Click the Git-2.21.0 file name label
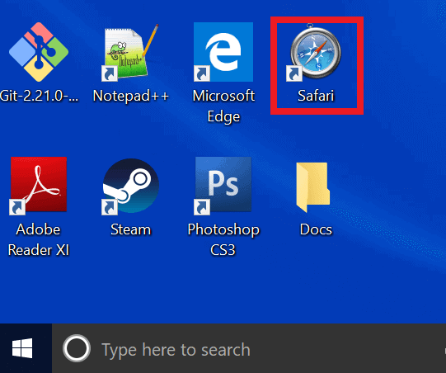 39,96
